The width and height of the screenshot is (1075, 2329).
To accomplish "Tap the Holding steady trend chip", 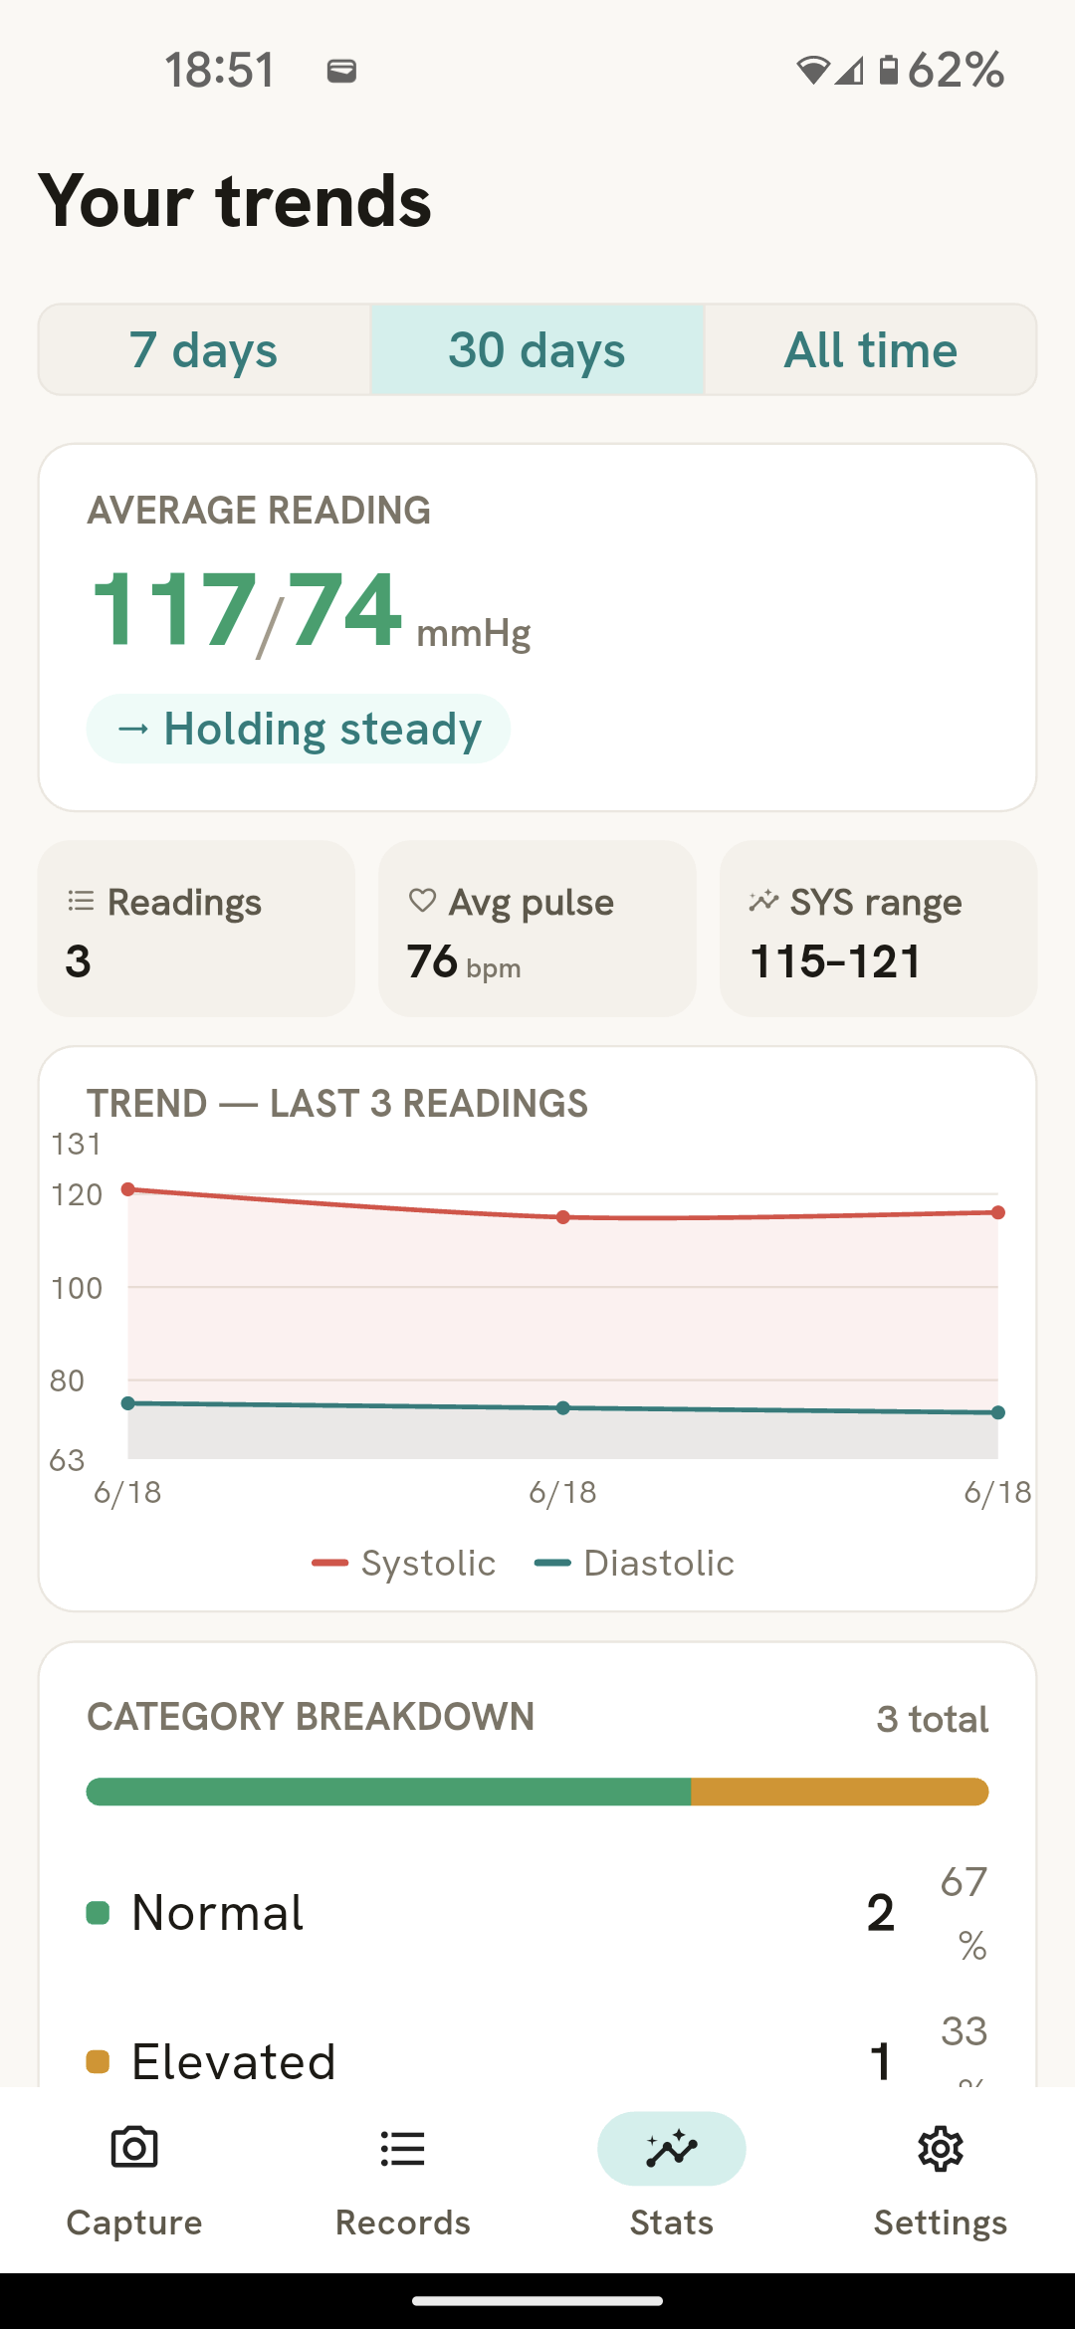I will (x=299, y=729).
